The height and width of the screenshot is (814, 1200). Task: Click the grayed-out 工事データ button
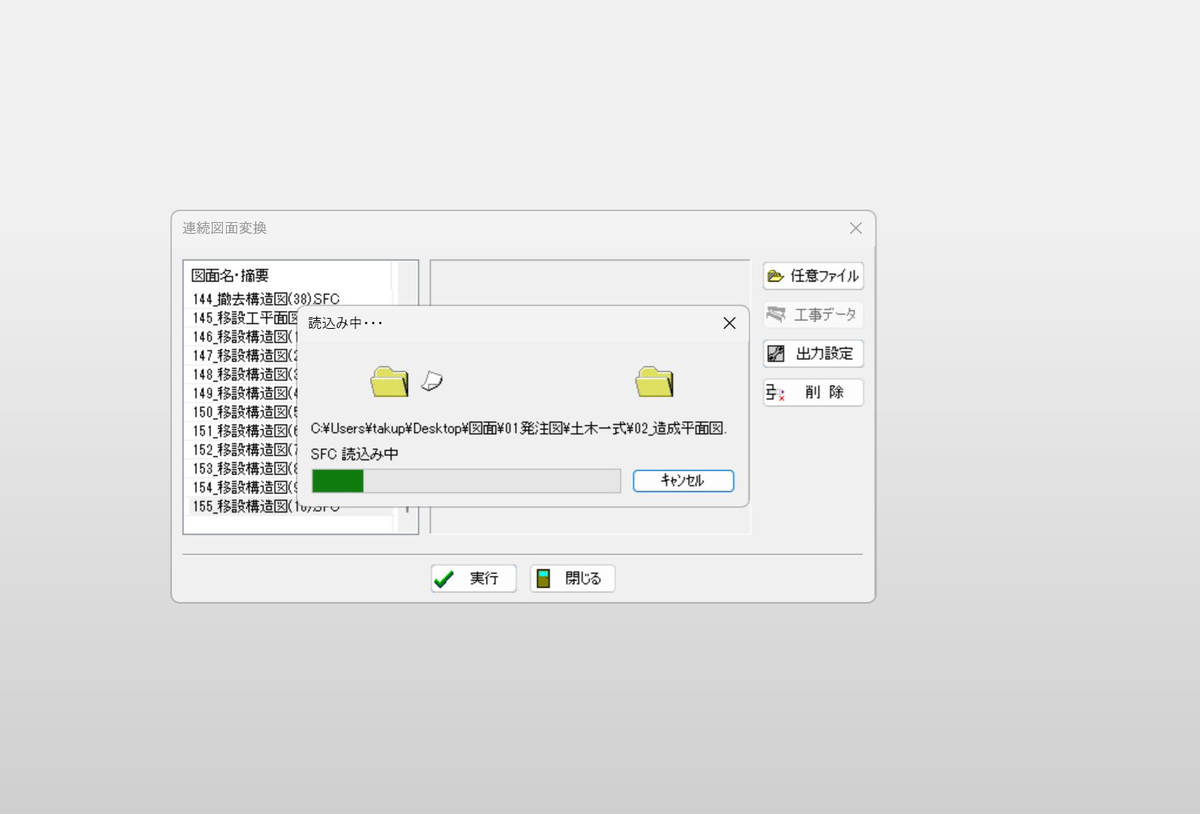point(813,315)
